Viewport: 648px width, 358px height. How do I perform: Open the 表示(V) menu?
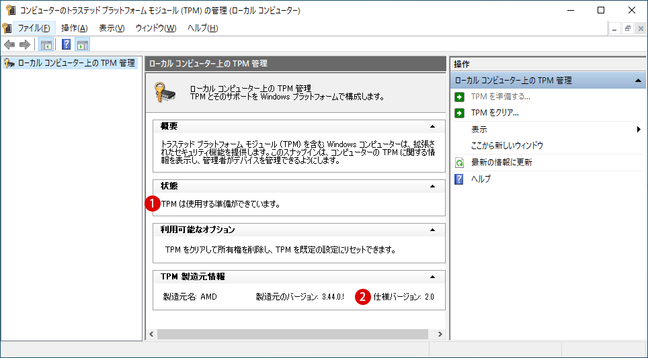tap(112, 28)
